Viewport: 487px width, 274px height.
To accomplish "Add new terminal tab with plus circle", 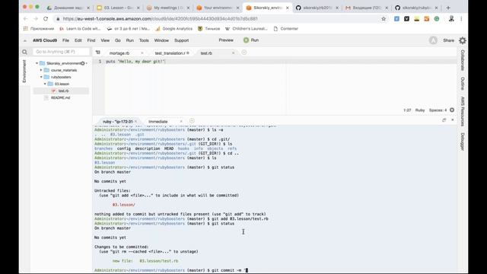I will coord(192,121).
